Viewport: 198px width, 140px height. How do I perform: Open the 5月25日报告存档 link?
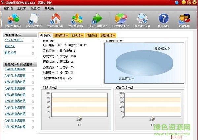[x=15, y=88]
